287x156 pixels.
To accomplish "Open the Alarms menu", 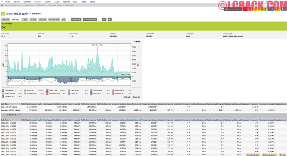I will (x=48, y=2).
